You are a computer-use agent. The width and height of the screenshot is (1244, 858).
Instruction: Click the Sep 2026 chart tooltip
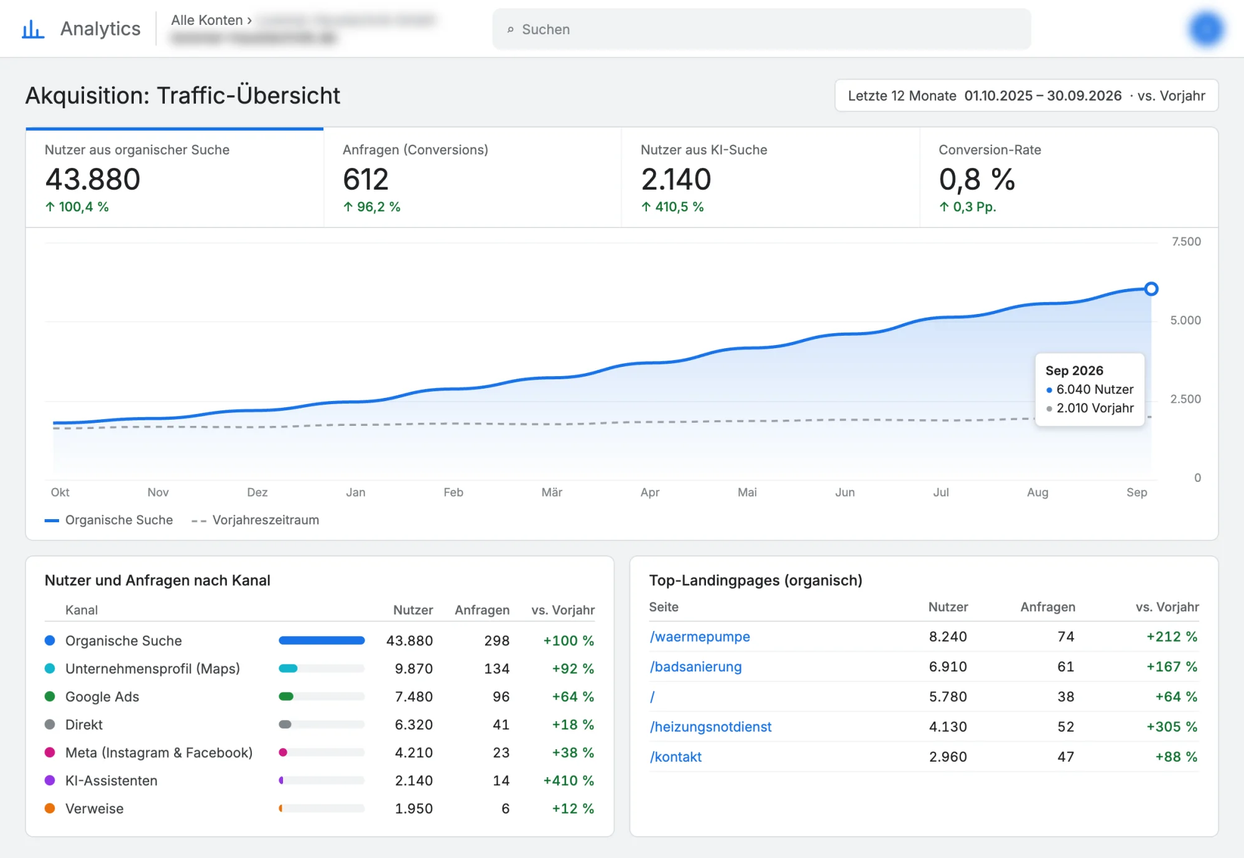click(x=1090, y=389)
